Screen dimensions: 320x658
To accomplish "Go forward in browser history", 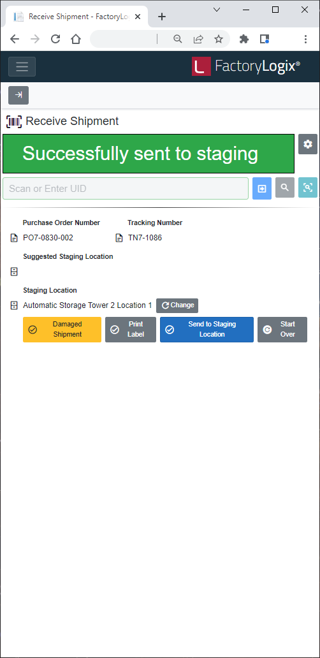I will point(35,39).
